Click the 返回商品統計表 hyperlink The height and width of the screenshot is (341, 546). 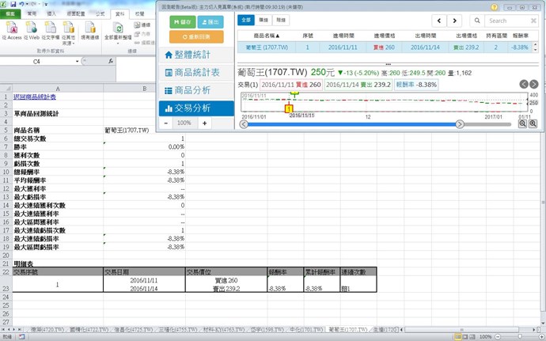(29, 97)
